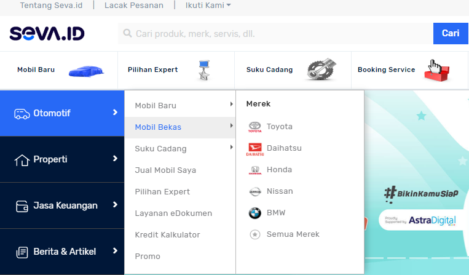Select Promo menu item
This screenshot has width=469, height=275.
(x=148, y=257)
